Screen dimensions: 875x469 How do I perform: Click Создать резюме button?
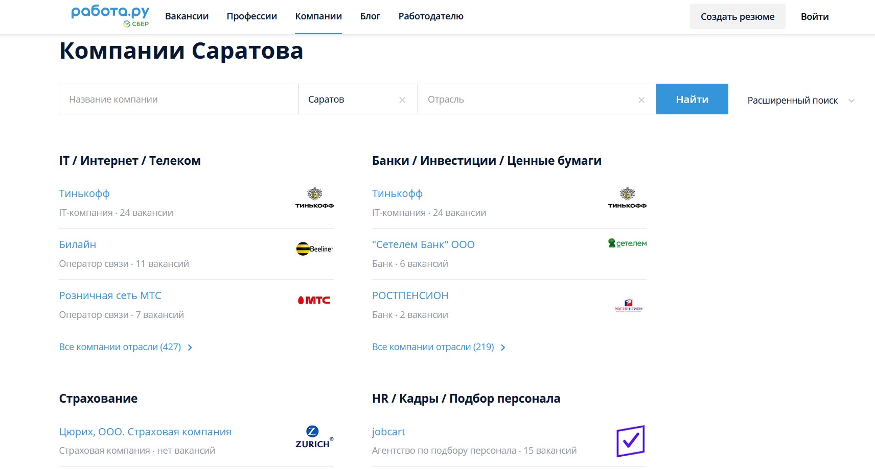click(x=738, y=16)
